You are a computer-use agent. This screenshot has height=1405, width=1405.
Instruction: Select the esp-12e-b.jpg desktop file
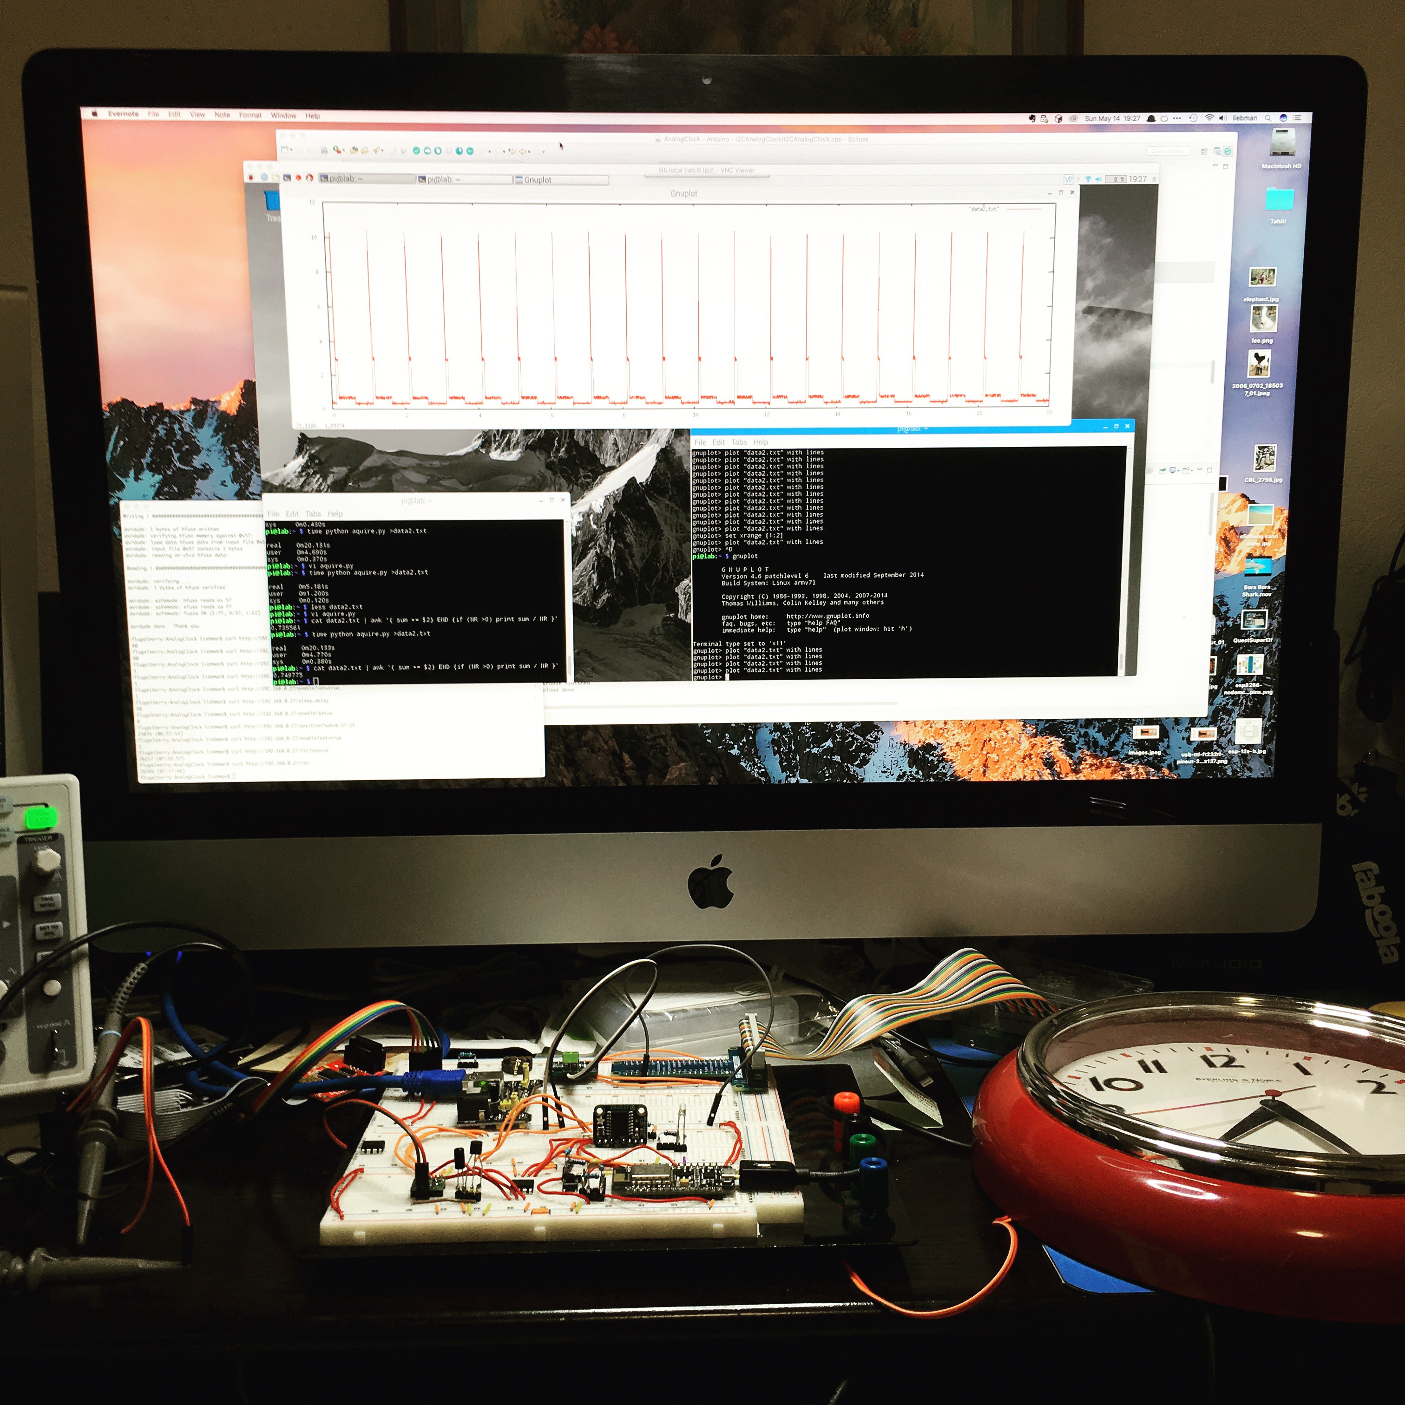1248,736
